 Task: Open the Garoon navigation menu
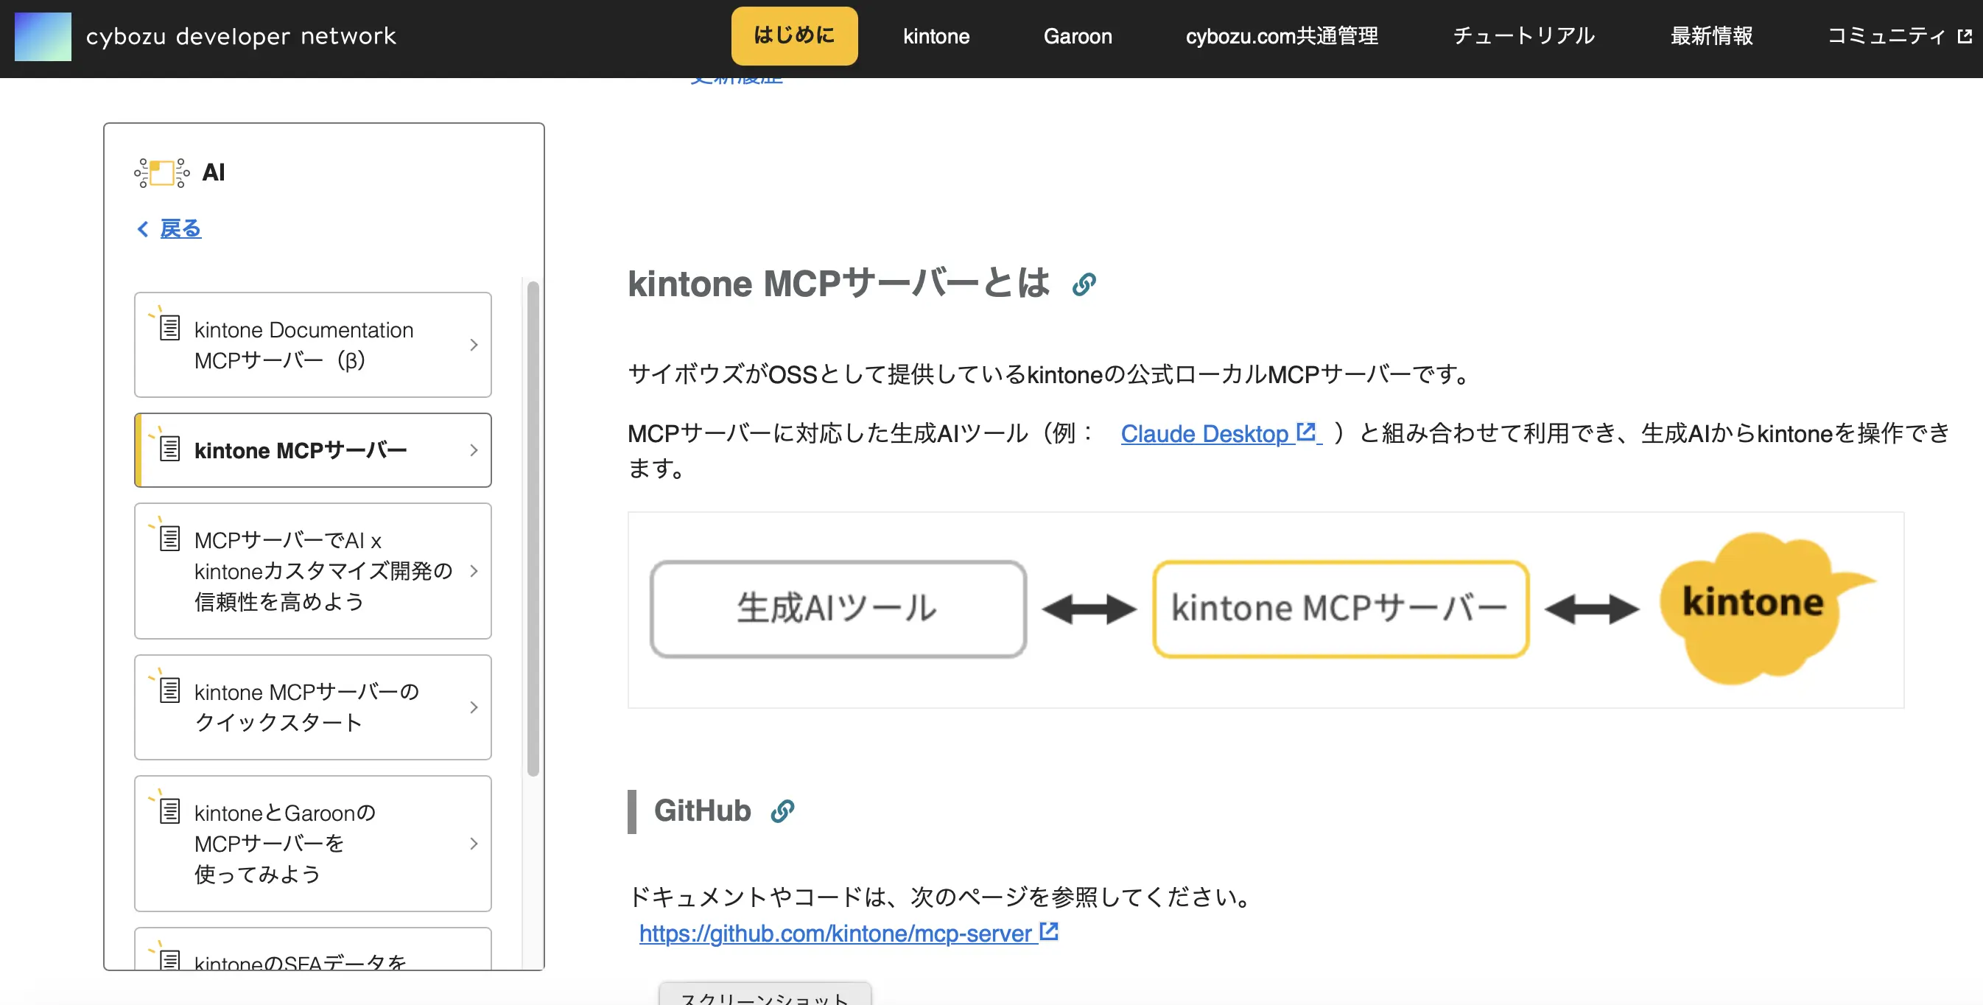(1077, 36)
